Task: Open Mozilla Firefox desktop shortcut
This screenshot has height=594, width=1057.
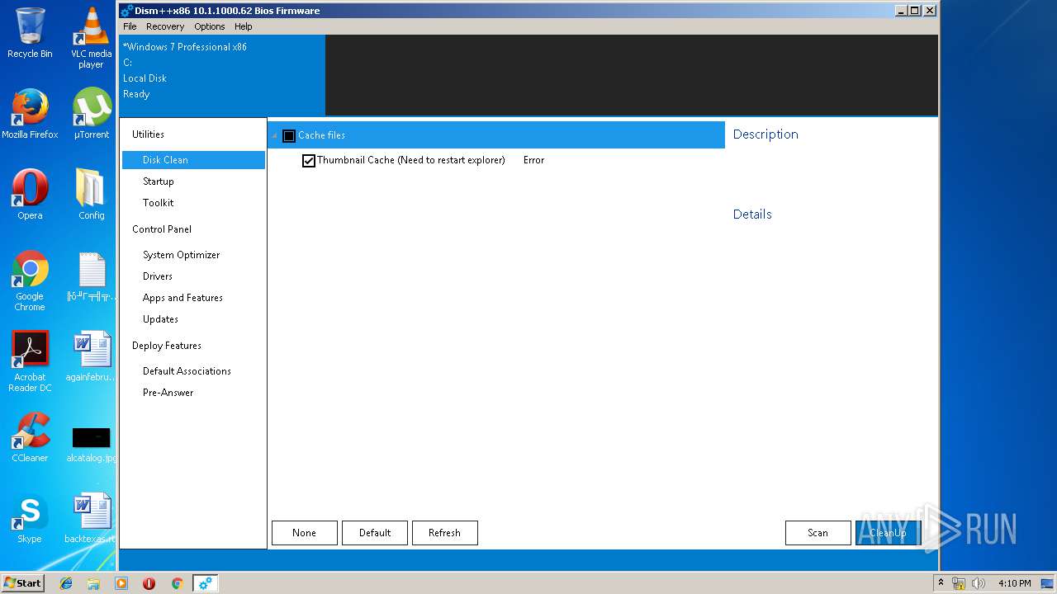Action: click(30, 114)
